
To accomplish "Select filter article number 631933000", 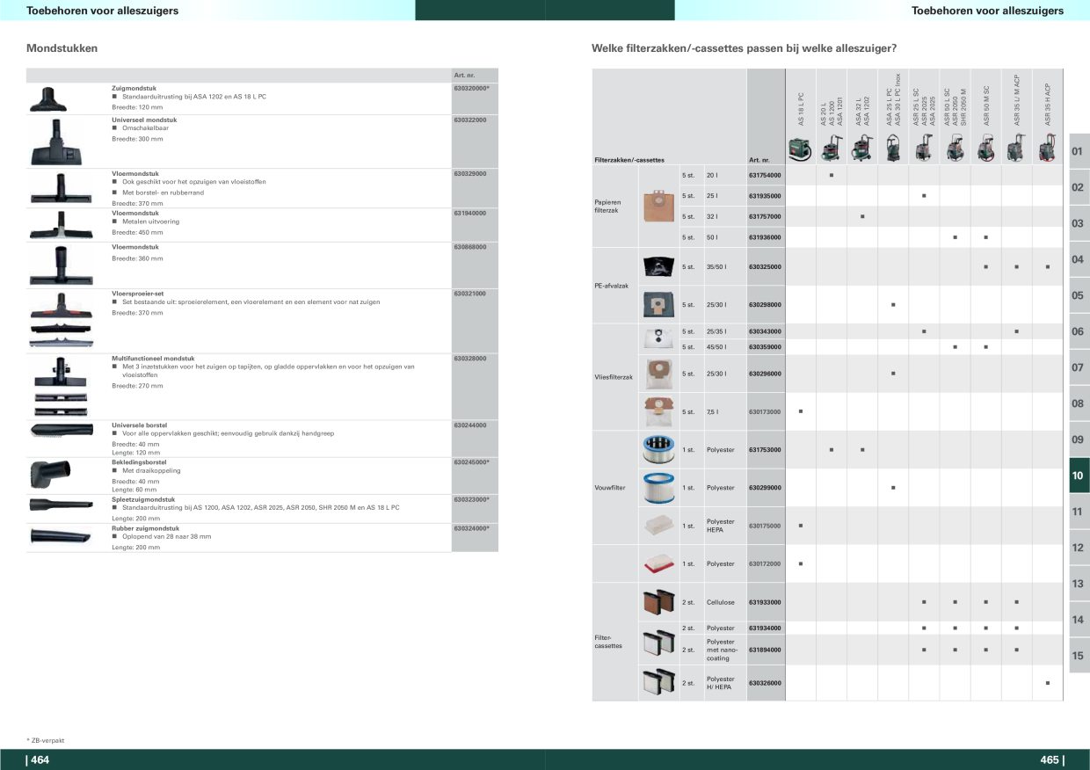I will (x=765, y=602).
